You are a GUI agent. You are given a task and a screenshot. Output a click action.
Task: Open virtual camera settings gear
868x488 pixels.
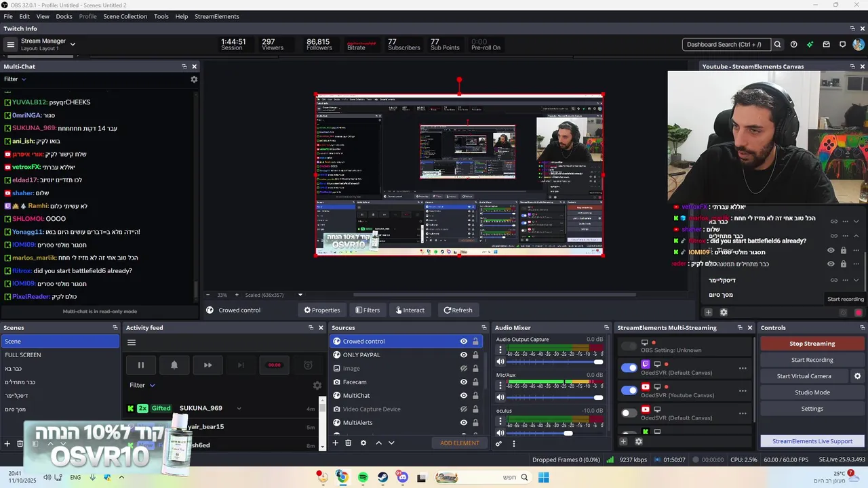click(x=857, y=376)
